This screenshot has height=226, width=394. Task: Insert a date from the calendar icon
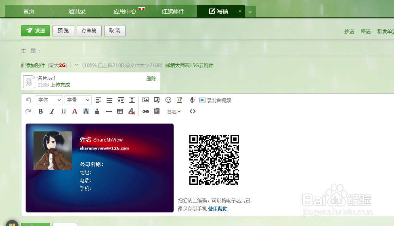[157, 111]
